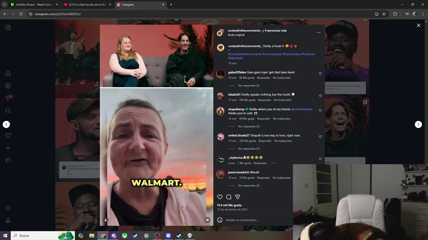Open the sidebar hamburger More menu
This screenshot has width=428, height=240.
(x=8, y=208)
